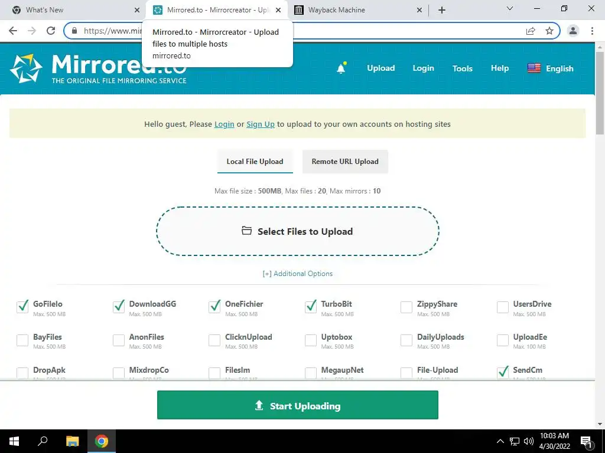Click the File-Upload host label
The height and width of the screenshot is (453, 605).
coord(438,370)
